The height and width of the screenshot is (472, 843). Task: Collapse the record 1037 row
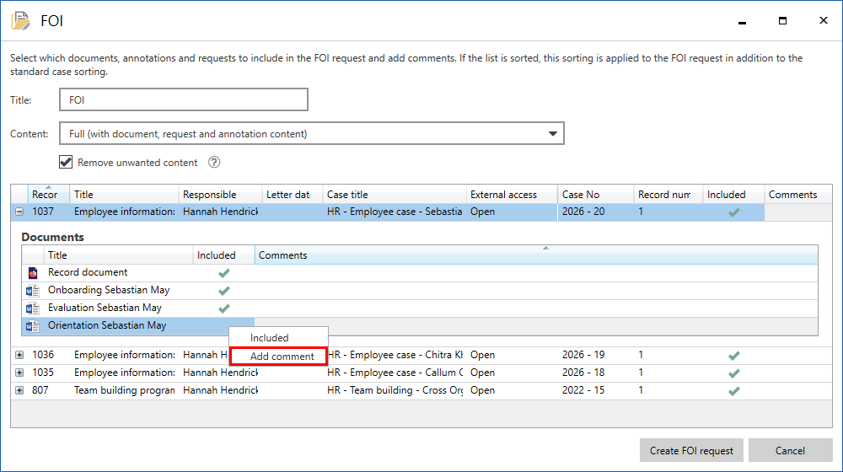coord(19,212)
